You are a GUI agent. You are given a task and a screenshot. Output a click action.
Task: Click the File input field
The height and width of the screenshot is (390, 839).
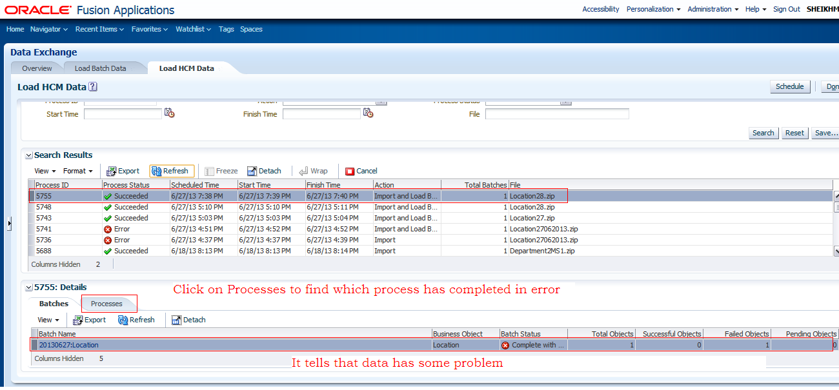point(556,113)
